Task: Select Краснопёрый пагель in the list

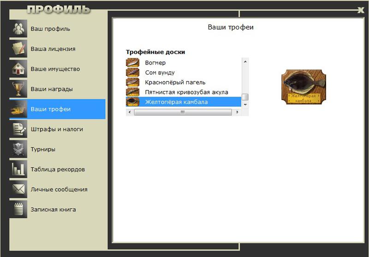Action: pos(184,82)
